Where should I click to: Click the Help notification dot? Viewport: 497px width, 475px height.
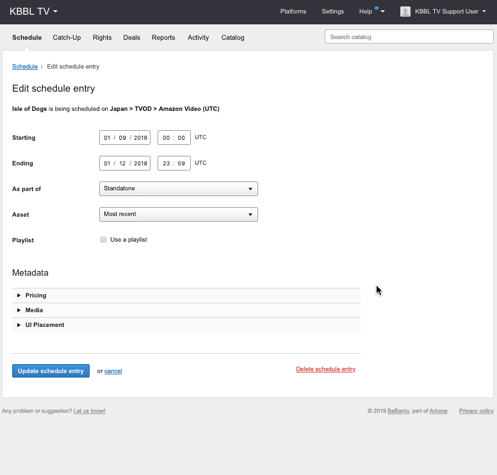377,8
